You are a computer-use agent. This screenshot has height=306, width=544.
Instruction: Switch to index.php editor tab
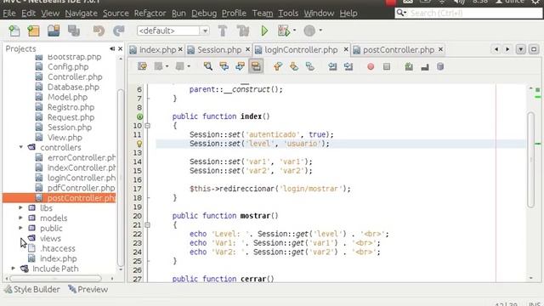[157, 50]
